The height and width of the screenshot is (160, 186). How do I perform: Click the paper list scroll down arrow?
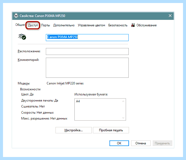123,118
